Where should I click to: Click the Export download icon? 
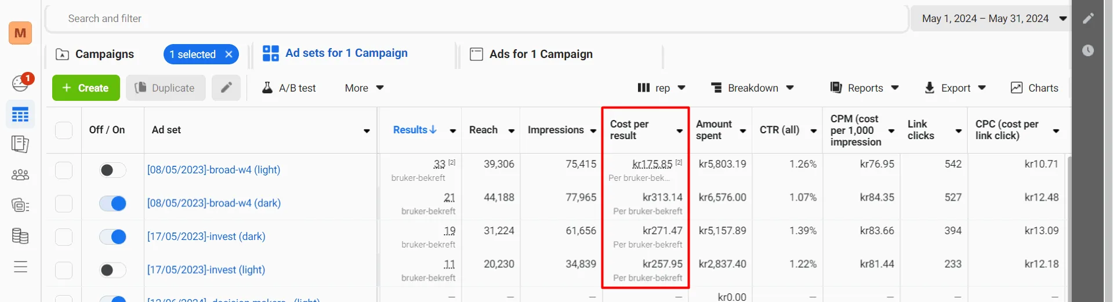tap(930, 88)
